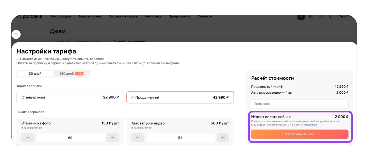Open the notifications bell
This screenshot has width=368, height=161.
321,16
